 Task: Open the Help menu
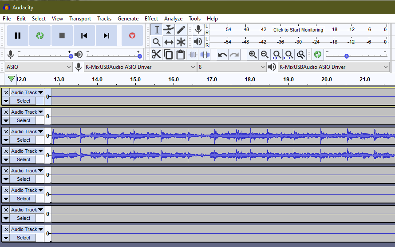pyautogui.click(x=212, y=19)
